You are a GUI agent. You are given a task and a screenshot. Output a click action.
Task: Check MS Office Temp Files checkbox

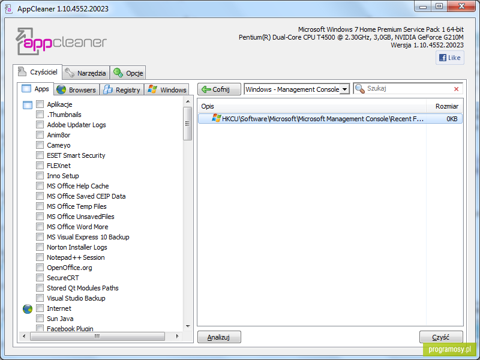click(40, 206)
